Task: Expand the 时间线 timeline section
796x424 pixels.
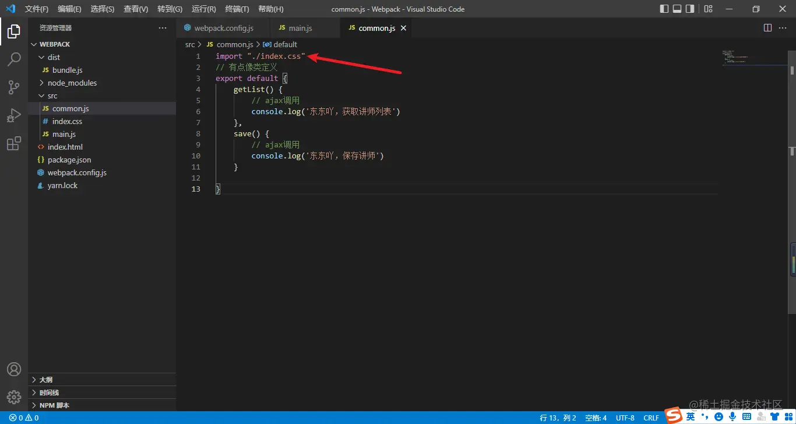Action: click(x=102, y=393)
